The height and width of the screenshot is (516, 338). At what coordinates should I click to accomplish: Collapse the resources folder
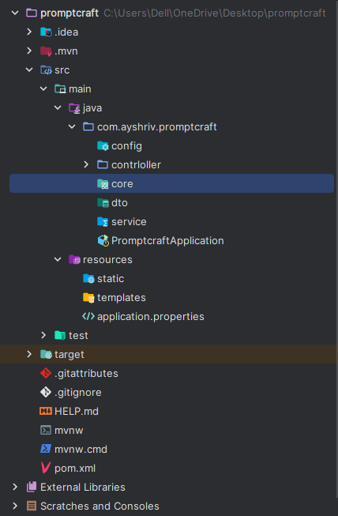click(58, 259)
